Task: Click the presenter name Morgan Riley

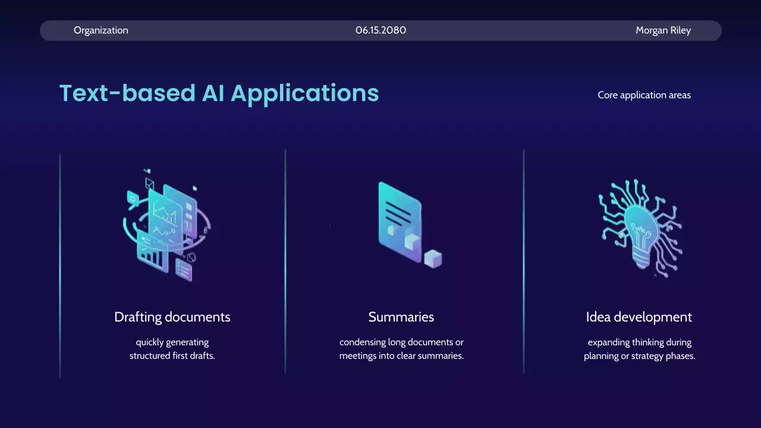Action: click(663, 30)
